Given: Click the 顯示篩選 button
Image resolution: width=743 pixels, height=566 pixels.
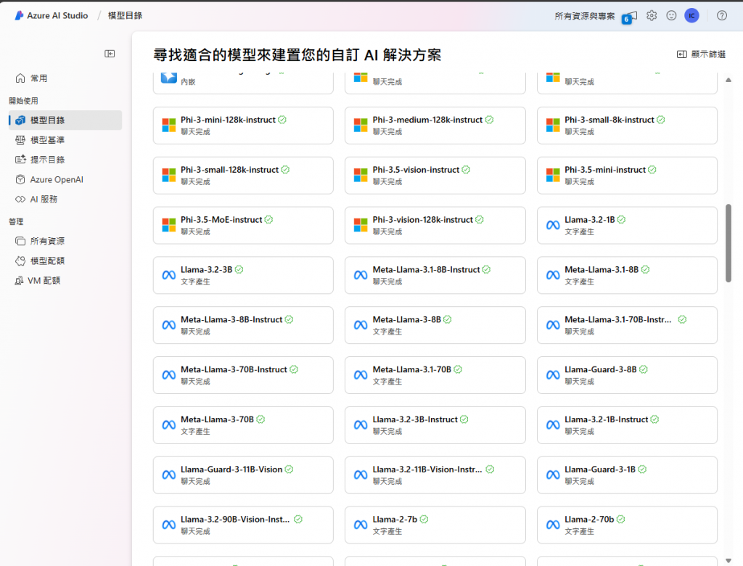Looking at the screenshot, I should pos(702,54).
